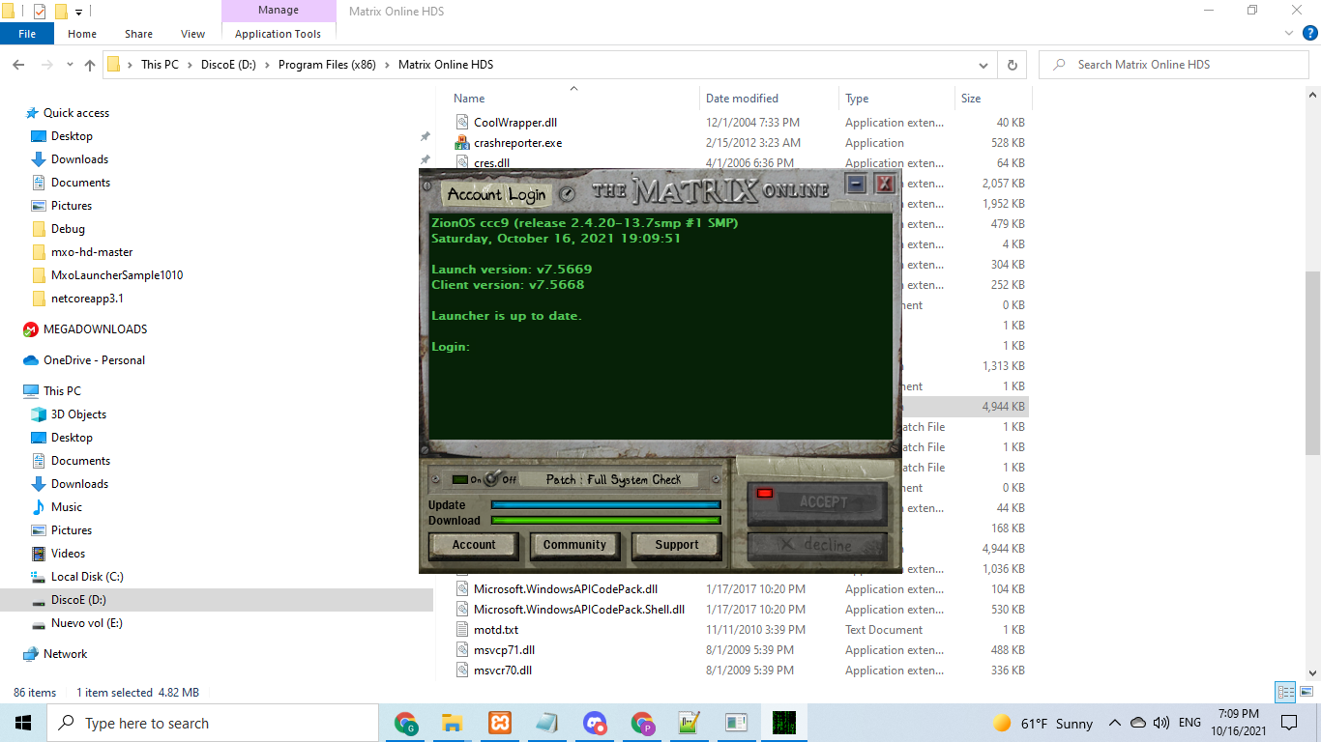Click the XAMPP icon in the taskbar
Image resolution: width=1321 pixels, height=742 pixels.
(500, 723)
